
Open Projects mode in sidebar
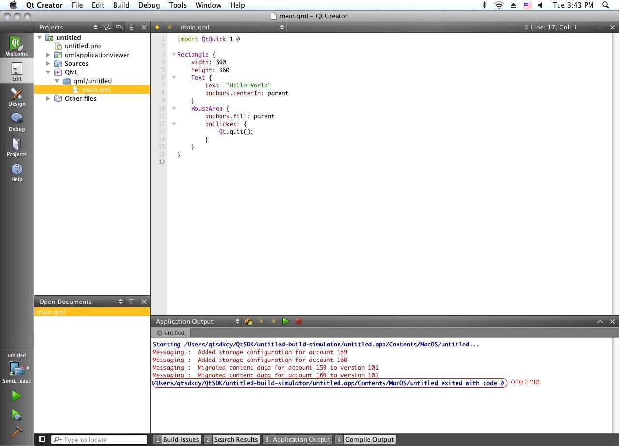pyautogui.click(x=16, y=146)
